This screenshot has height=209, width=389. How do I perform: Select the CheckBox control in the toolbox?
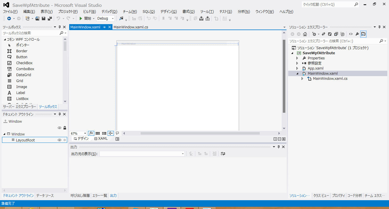tap(24, 63)
